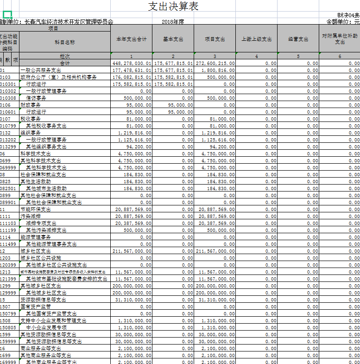Click the 项目支出 header cell
Image resolution: width=360 pixels, height=364 pixels.
pyautogui.click(x=215, y=39)
